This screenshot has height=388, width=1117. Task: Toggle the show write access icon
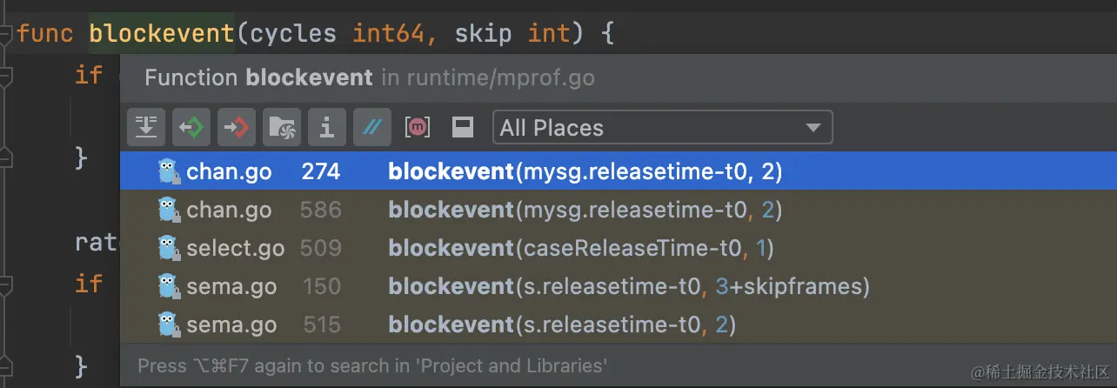tap(237, 128)
